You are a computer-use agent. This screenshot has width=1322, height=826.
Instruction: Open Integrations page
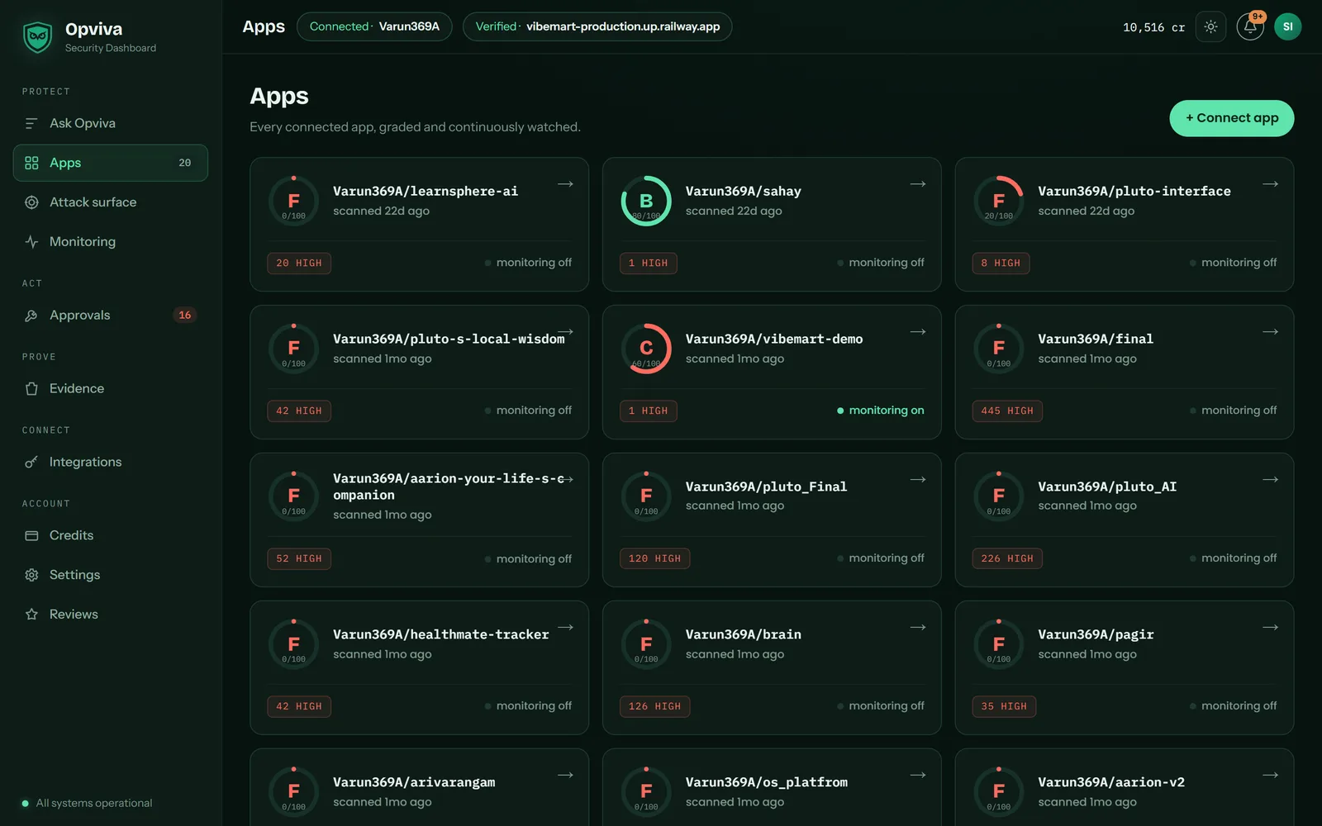tap(111, 463)
